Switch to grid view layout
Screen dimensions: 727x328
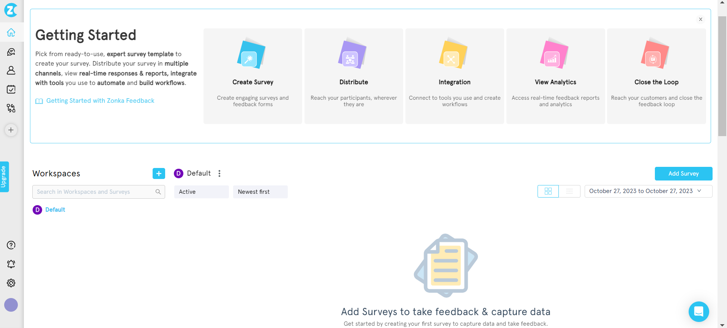click(x=548, y=191)
